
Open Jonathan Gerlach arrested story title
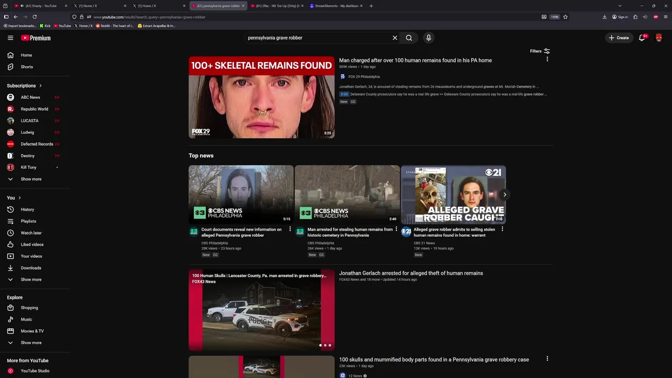coord(411,273)
